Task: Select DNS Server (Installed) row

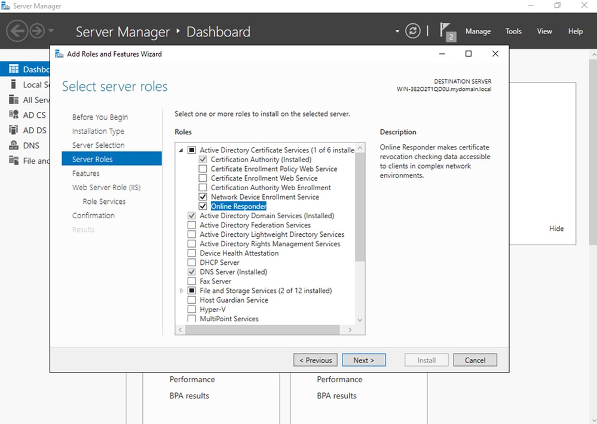Action: 234,272
